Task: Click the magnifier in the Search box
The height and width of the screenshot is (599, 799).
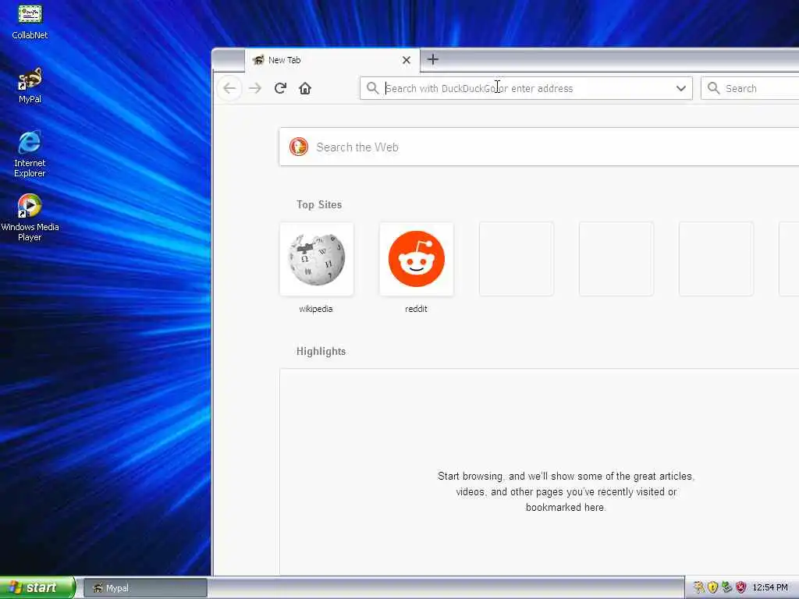Action: pyautogui.click(x=713, y=88)
